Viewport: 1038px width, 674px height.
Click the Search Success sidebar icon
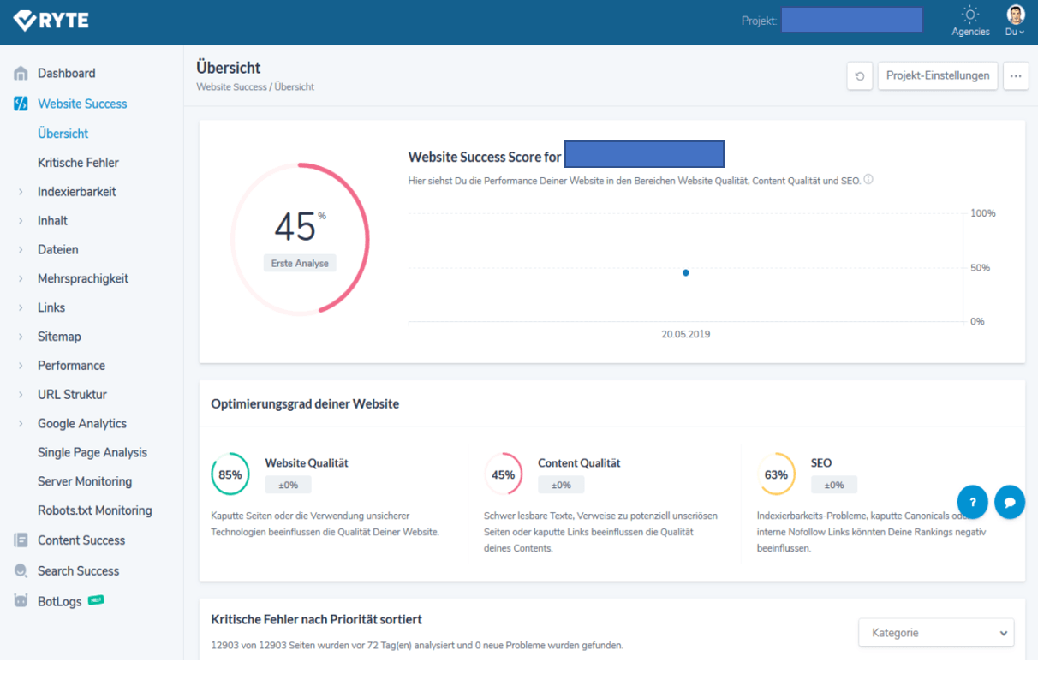click(x=21, y=571)
